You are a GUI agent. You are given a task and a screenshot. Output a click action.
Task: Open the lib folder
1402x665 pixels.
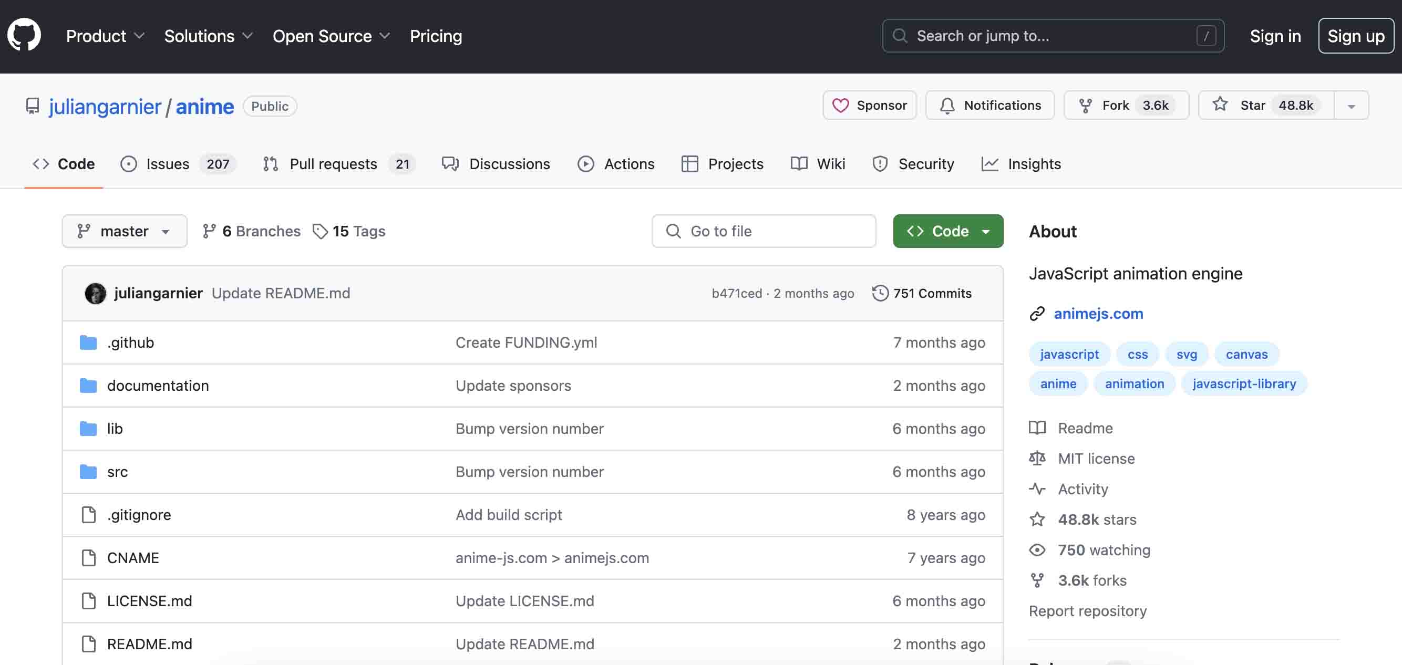tap(115, 428)
